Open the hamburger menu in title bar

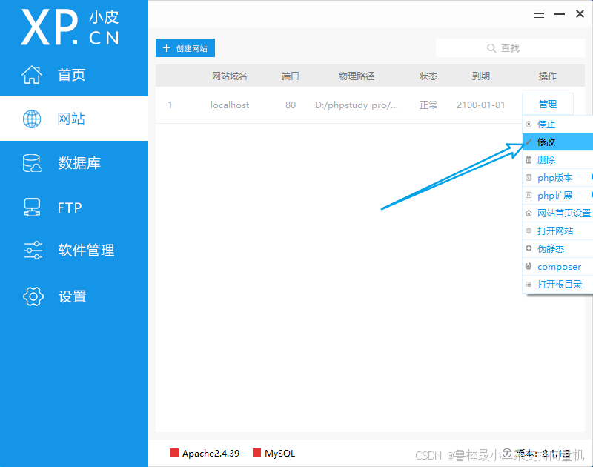[539, 14]
